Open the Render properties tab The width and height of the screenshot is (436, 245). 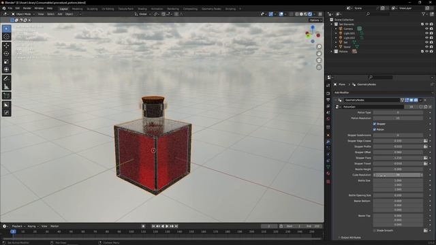(328, 93)
